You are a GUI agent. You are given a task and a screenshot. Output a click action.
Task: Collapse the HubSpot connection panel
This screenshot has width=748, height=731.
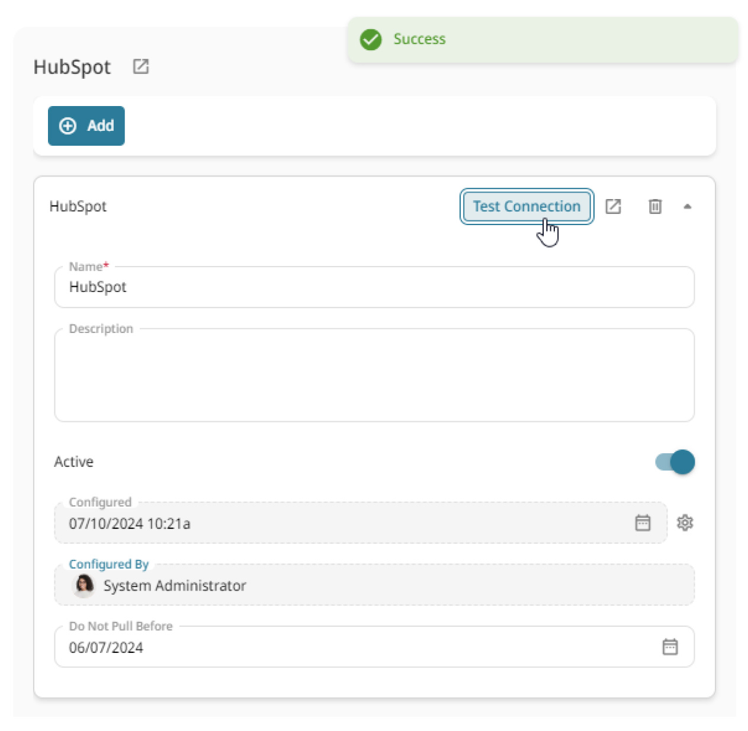688,206
